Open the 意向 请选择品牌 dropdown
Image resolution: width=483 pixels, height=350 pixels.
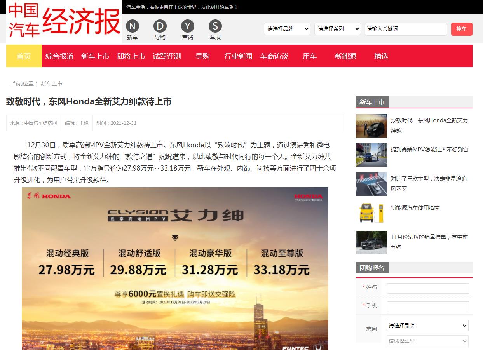pos(428,326)
